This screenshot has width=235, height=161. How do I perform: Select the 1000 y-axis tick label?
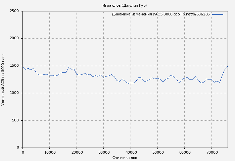point(14,93)
